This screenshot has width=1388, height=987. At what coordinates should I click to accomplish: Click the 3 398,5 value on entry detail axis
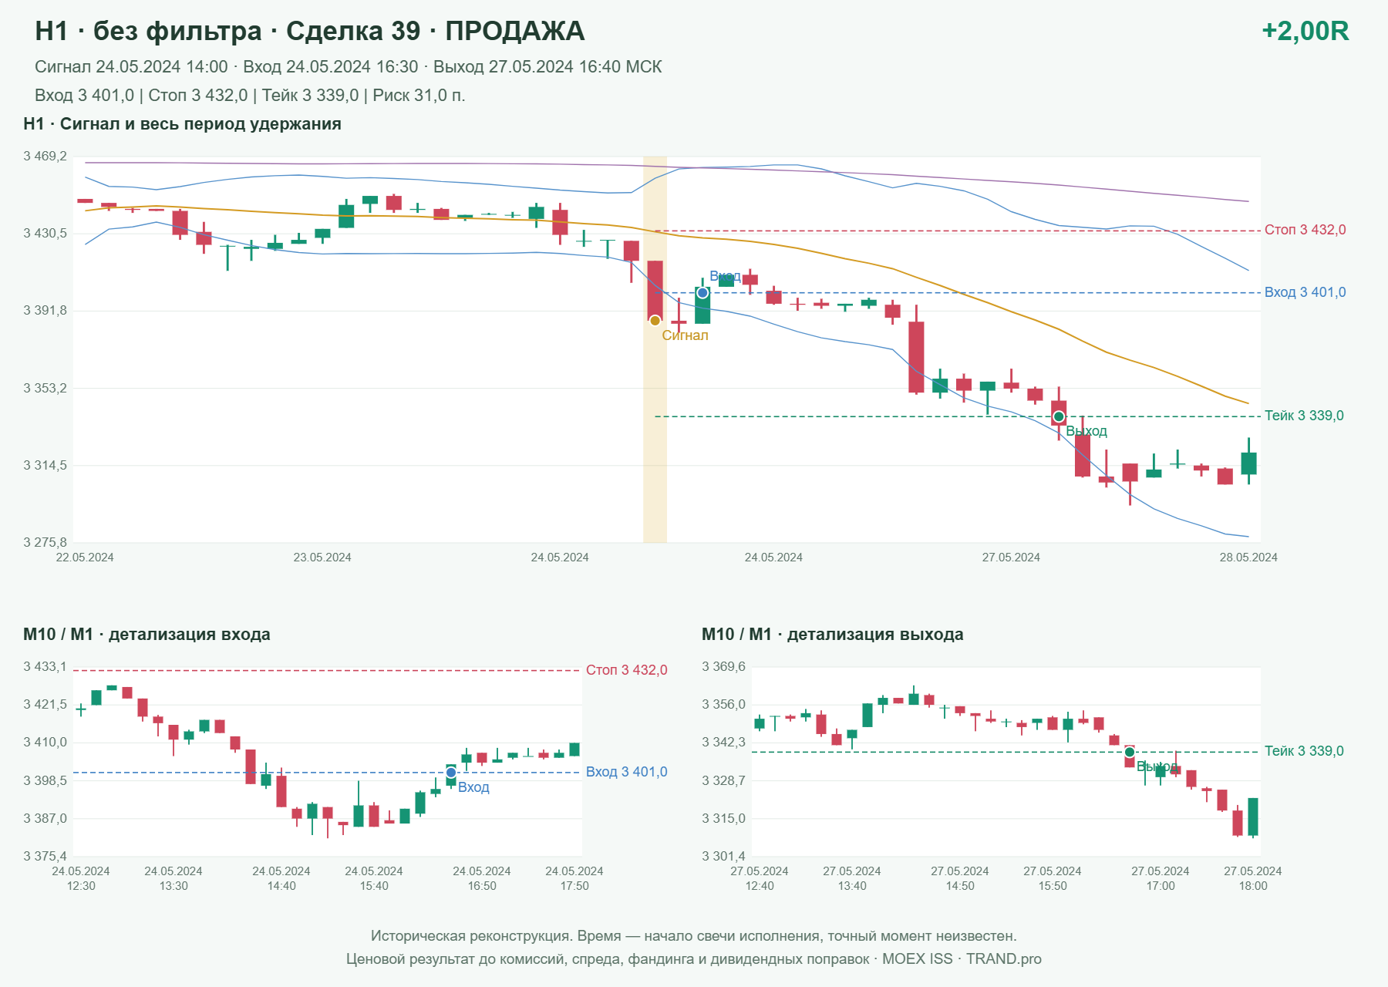click(45, 780)
